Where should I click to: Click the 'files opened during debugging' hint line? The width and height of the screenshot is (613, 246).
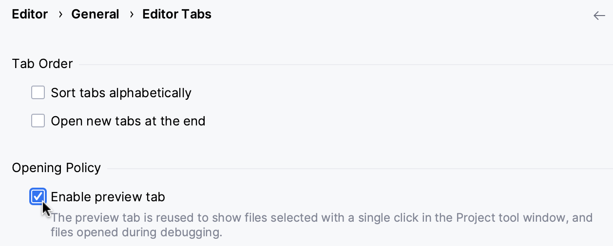point(136,232)
